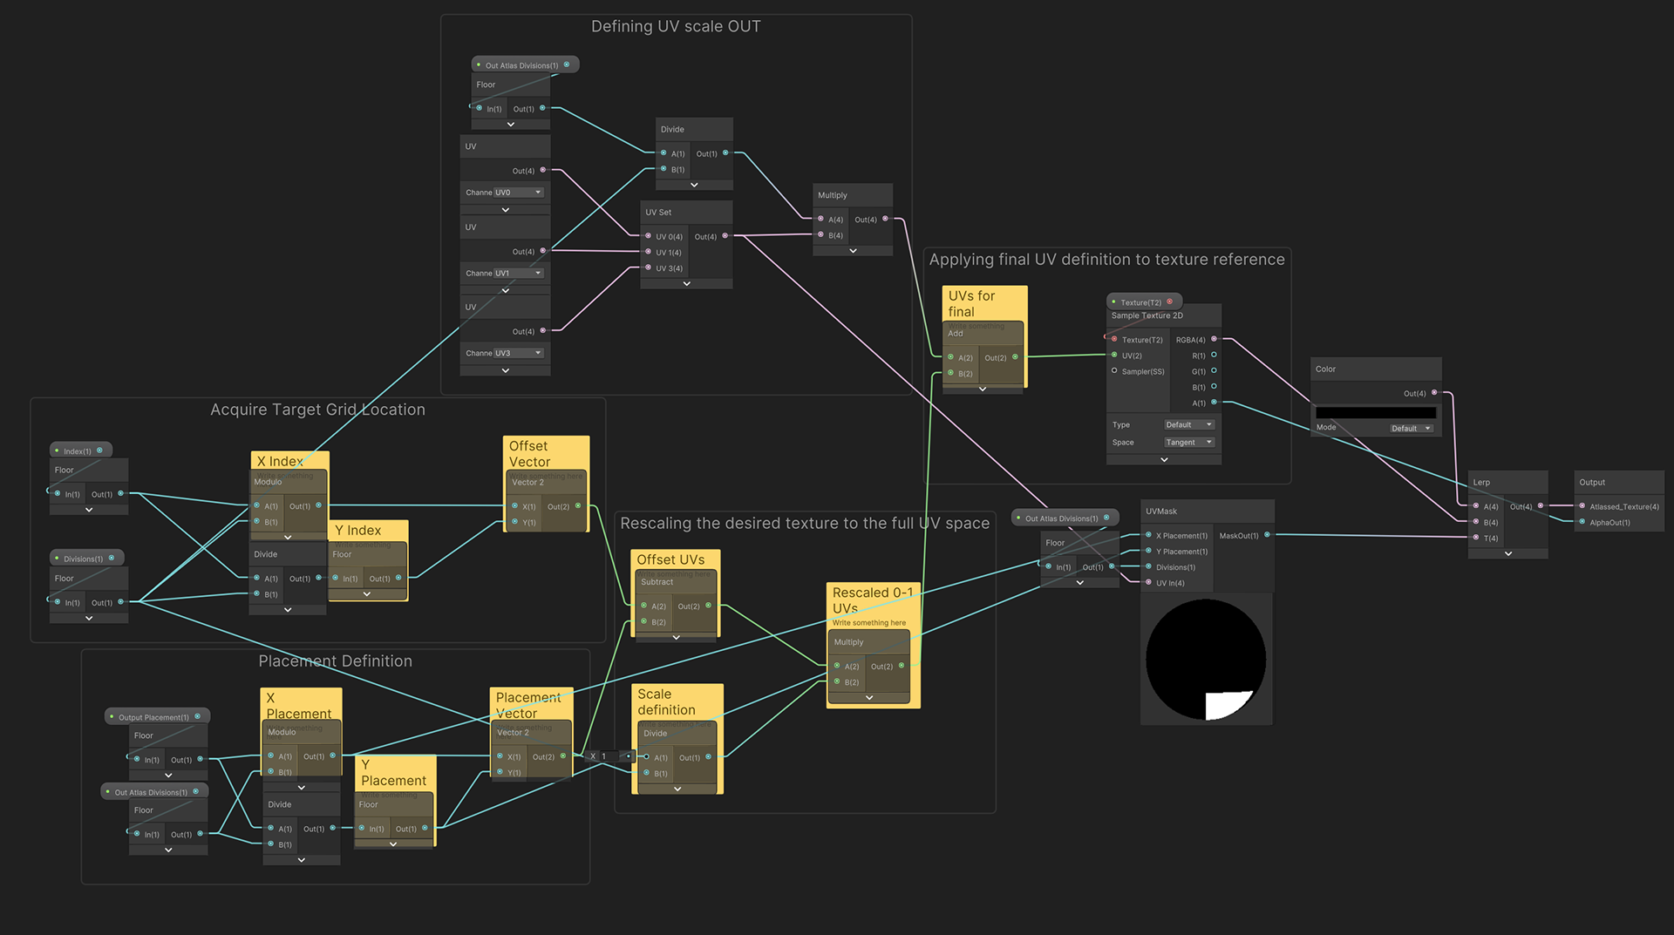This screenshot has height=935, width=1674.
Task: Open the Channel UV0 dropdown
Action: 519,193
